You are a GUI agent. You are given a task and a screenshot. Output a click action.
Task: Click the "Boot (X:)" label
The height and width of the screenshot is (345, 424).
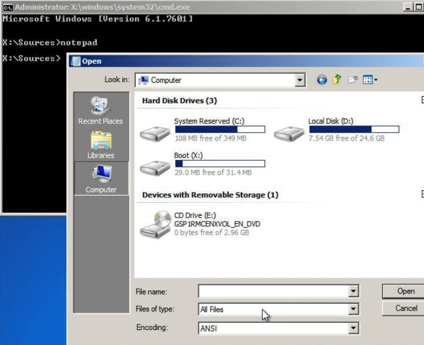[x=188, y=155]
